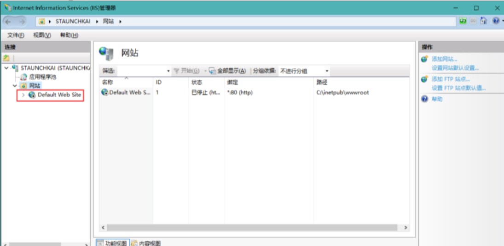Click the globe icon in Default Web S... row
Viewport: 504px width, 246px height.
pyautogui.click(x=105, y=93)
